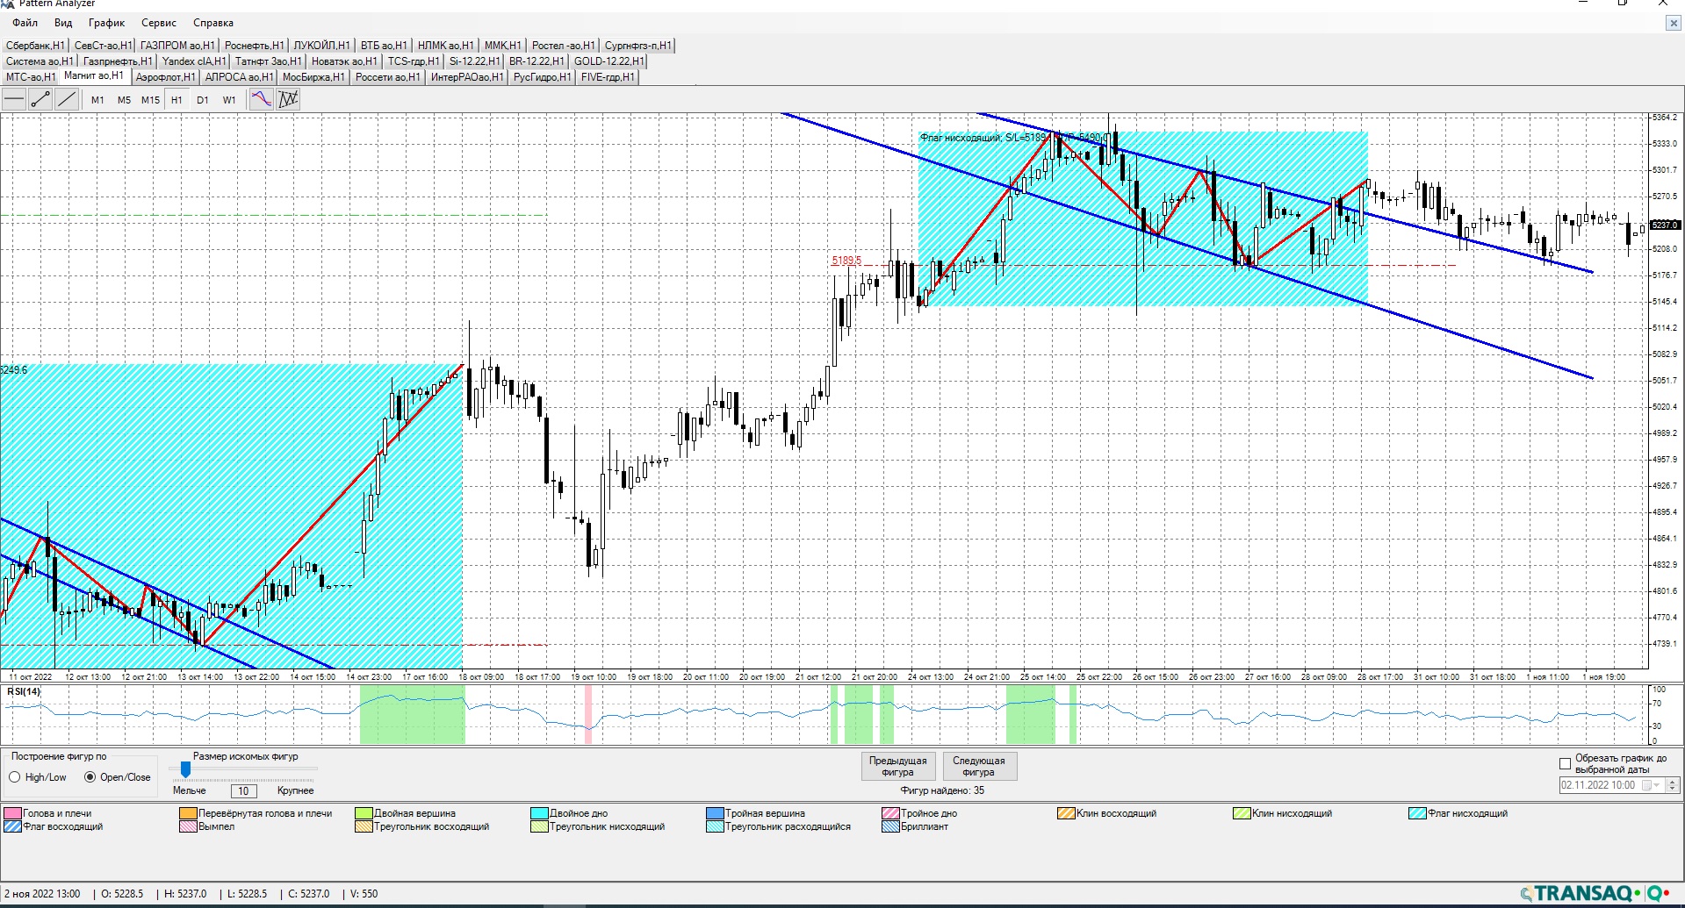Click the Тройная вершина color swatch
Image resolution: width=1685 pixels, height=908 pixels.
(715, 813)
